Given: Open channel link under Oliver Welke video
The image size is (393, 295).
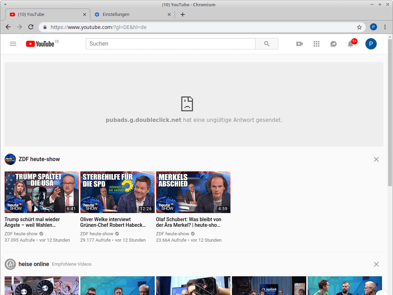Looking at the screenshot, I should click(97, 234).
